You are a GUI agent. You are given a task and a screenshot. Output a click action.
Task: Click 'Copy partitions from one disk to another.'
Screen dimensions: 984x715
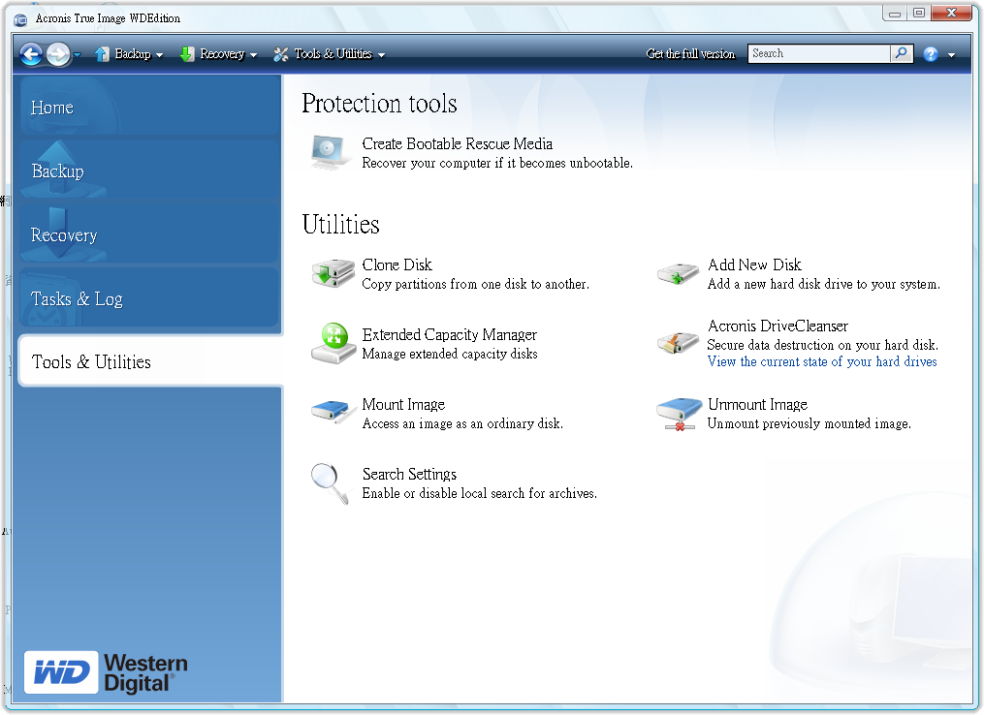[476, 284]
